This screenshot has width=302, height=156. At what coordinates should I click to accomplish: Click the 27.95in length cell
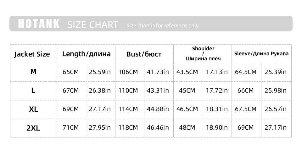[x=100, y=127]
